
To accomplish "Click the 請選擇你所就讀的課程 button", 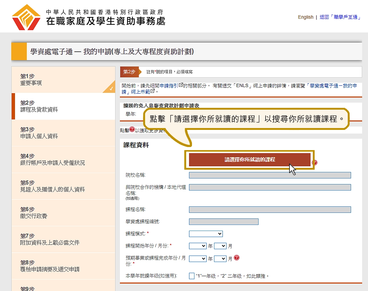I will [x=250, y=160].
